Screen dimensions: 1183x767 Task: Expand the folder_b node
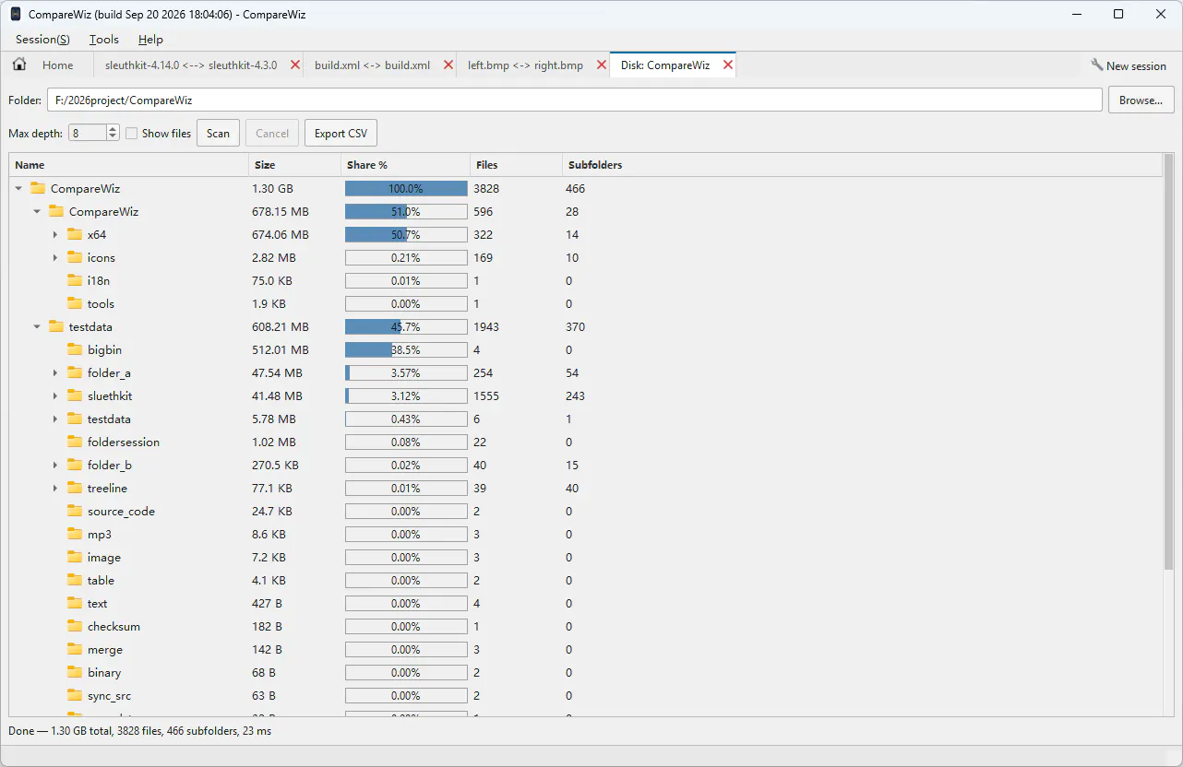point(55,465)
